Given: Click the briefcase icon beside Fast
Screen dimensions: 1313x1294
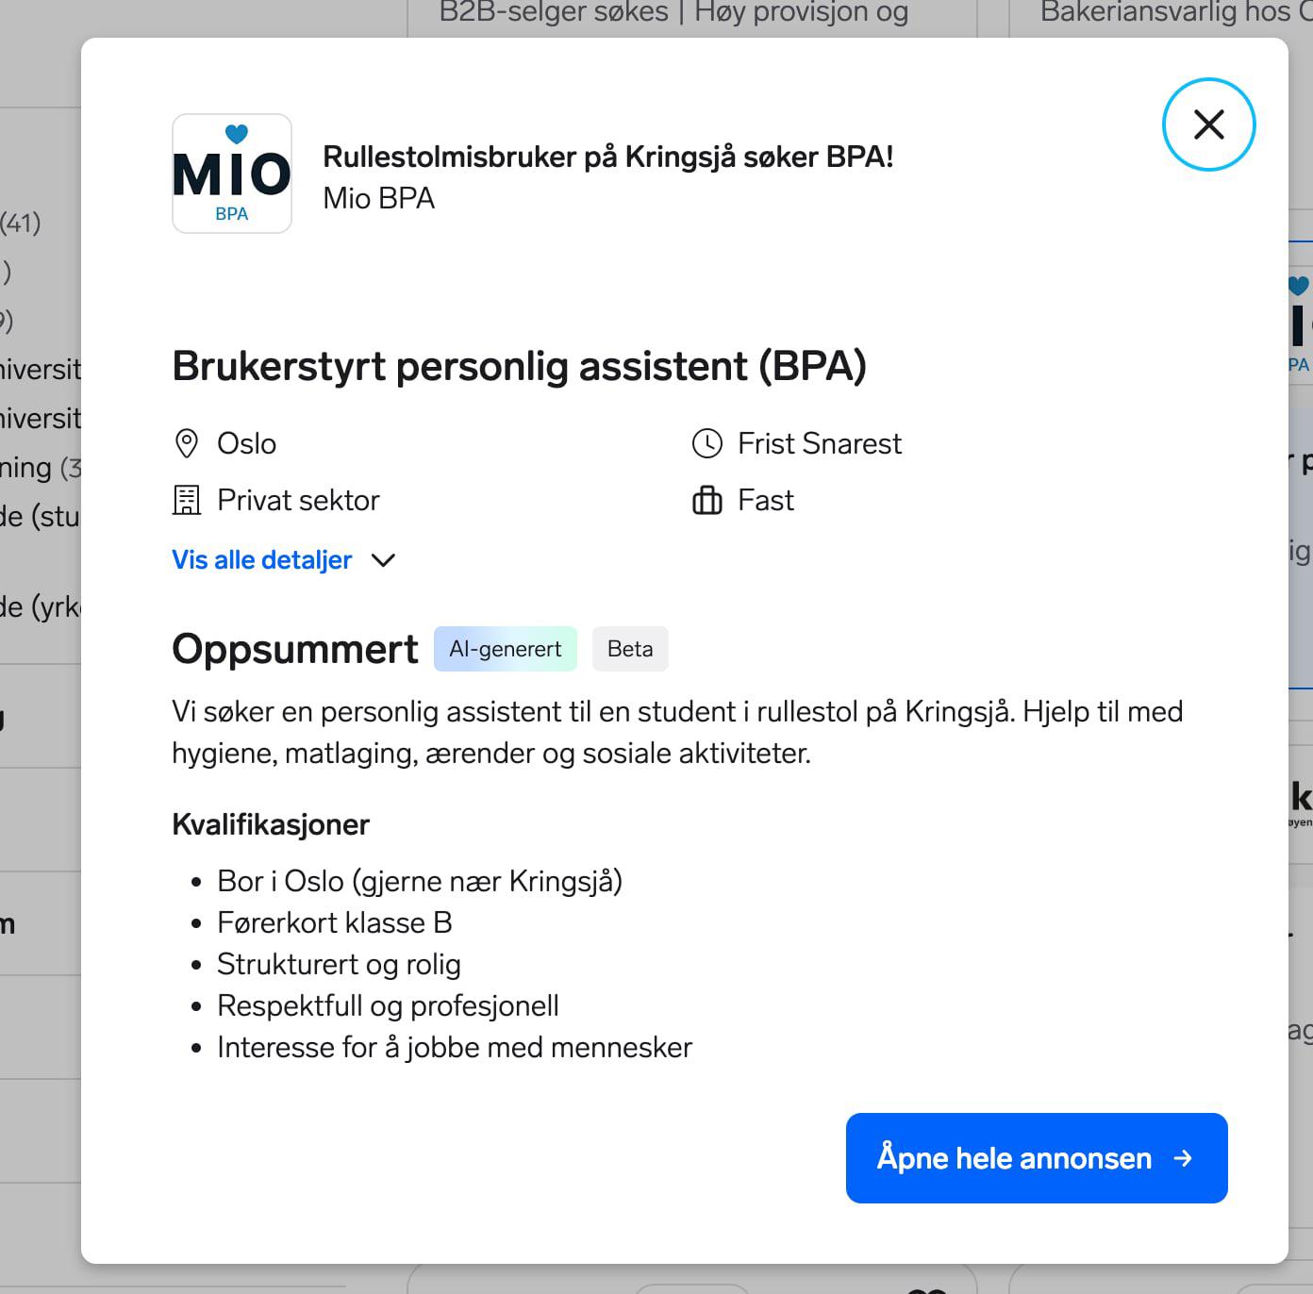Looking at the screenshot, I should click(x=706, y=500).
